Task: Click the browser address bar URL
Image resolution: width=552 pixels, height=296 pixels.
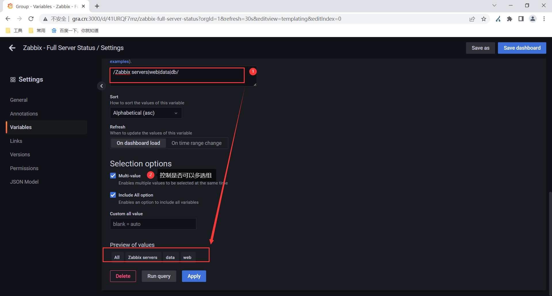Action: pos(207,19)
